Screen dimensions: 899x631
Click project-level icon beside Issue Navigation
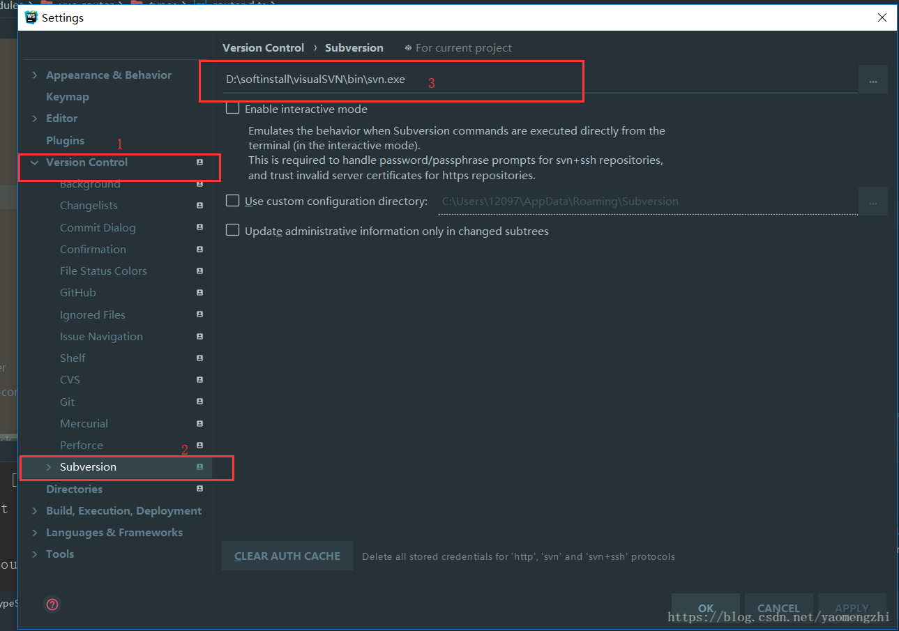(199, 336)
